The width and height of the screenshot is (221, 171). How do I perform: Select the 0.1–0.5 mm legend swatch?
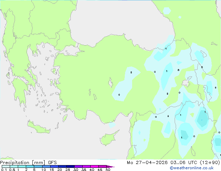pyautogui.click(x=6, y=166)
